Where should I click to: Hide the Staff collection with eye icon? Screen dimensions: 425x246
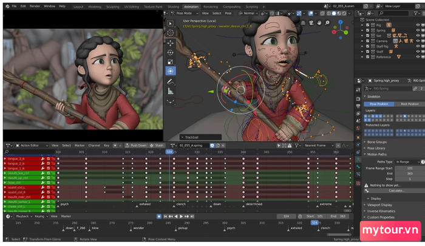click(418, 52)
